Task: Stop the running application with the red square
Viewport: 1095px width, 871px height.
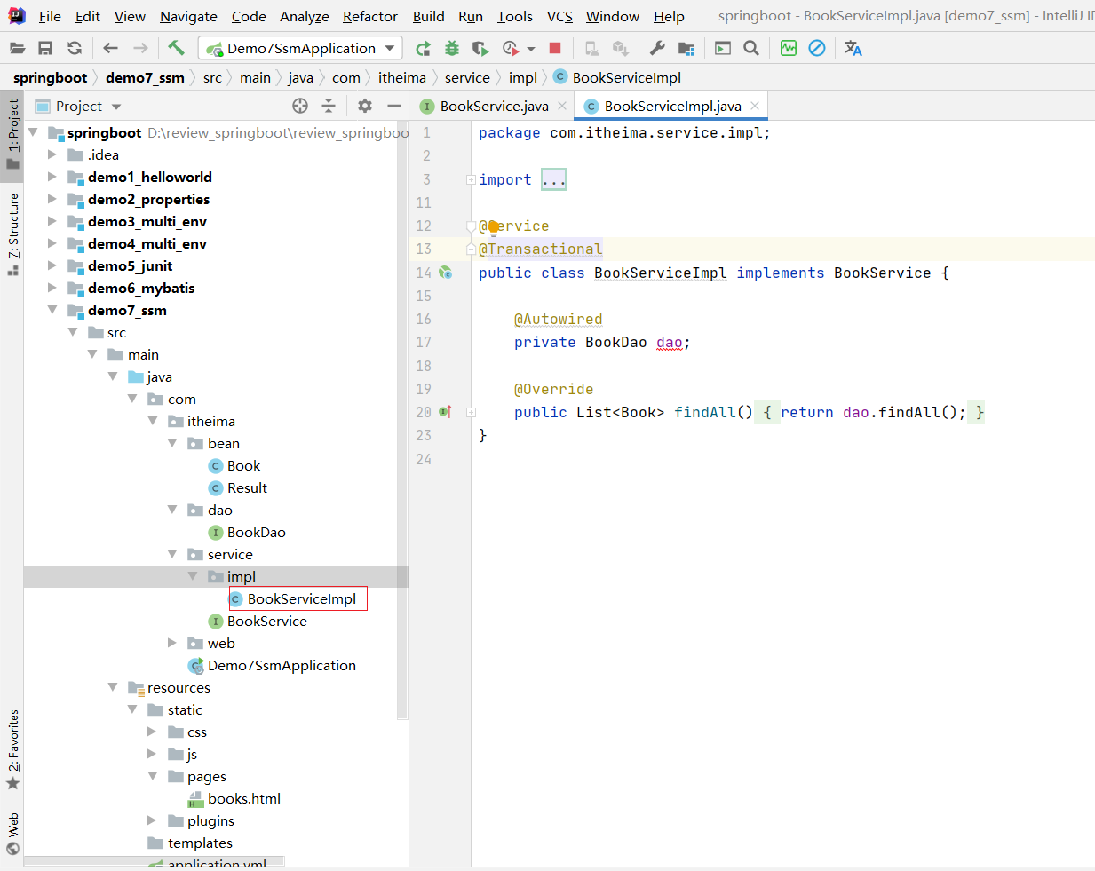Action: point(555,48)
